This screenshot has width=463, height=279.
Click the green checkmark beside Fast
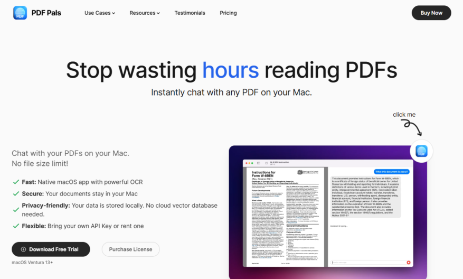(x=16, y=182)
